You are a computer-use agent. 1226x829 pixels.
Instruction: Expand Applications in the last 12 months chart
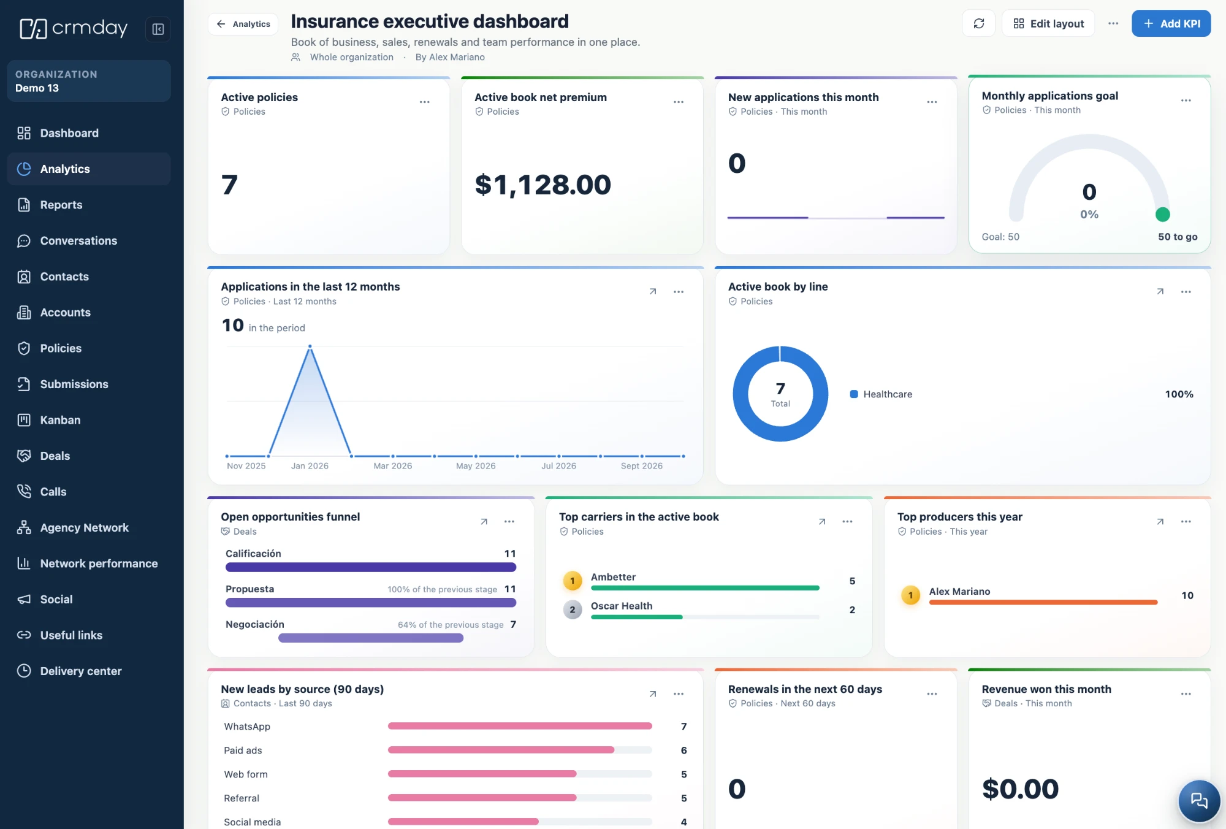(x=653, y=292)
